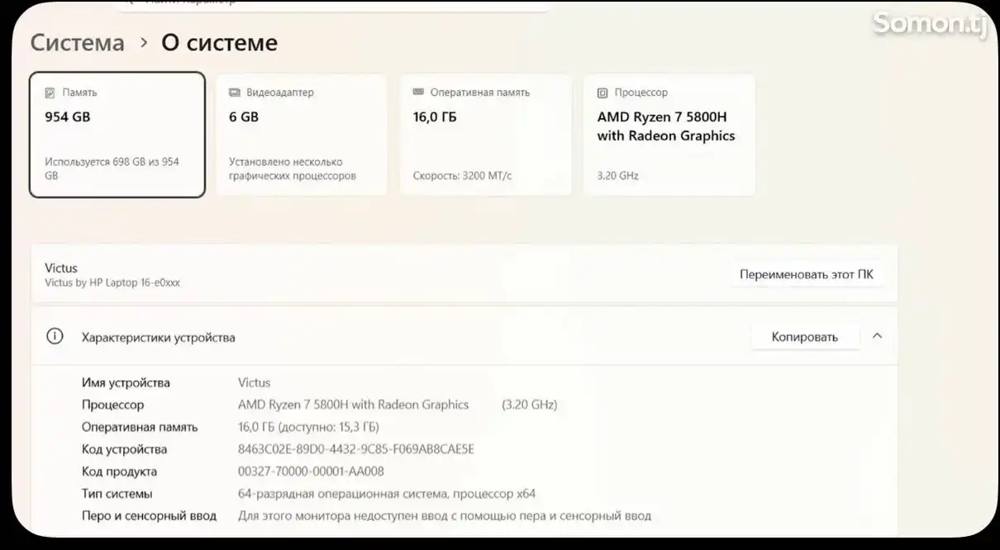This screenshot has height=550, width=1000.
Task: Click the Установлено несколько графических процессоров text
Action: [x=293, y=168]
